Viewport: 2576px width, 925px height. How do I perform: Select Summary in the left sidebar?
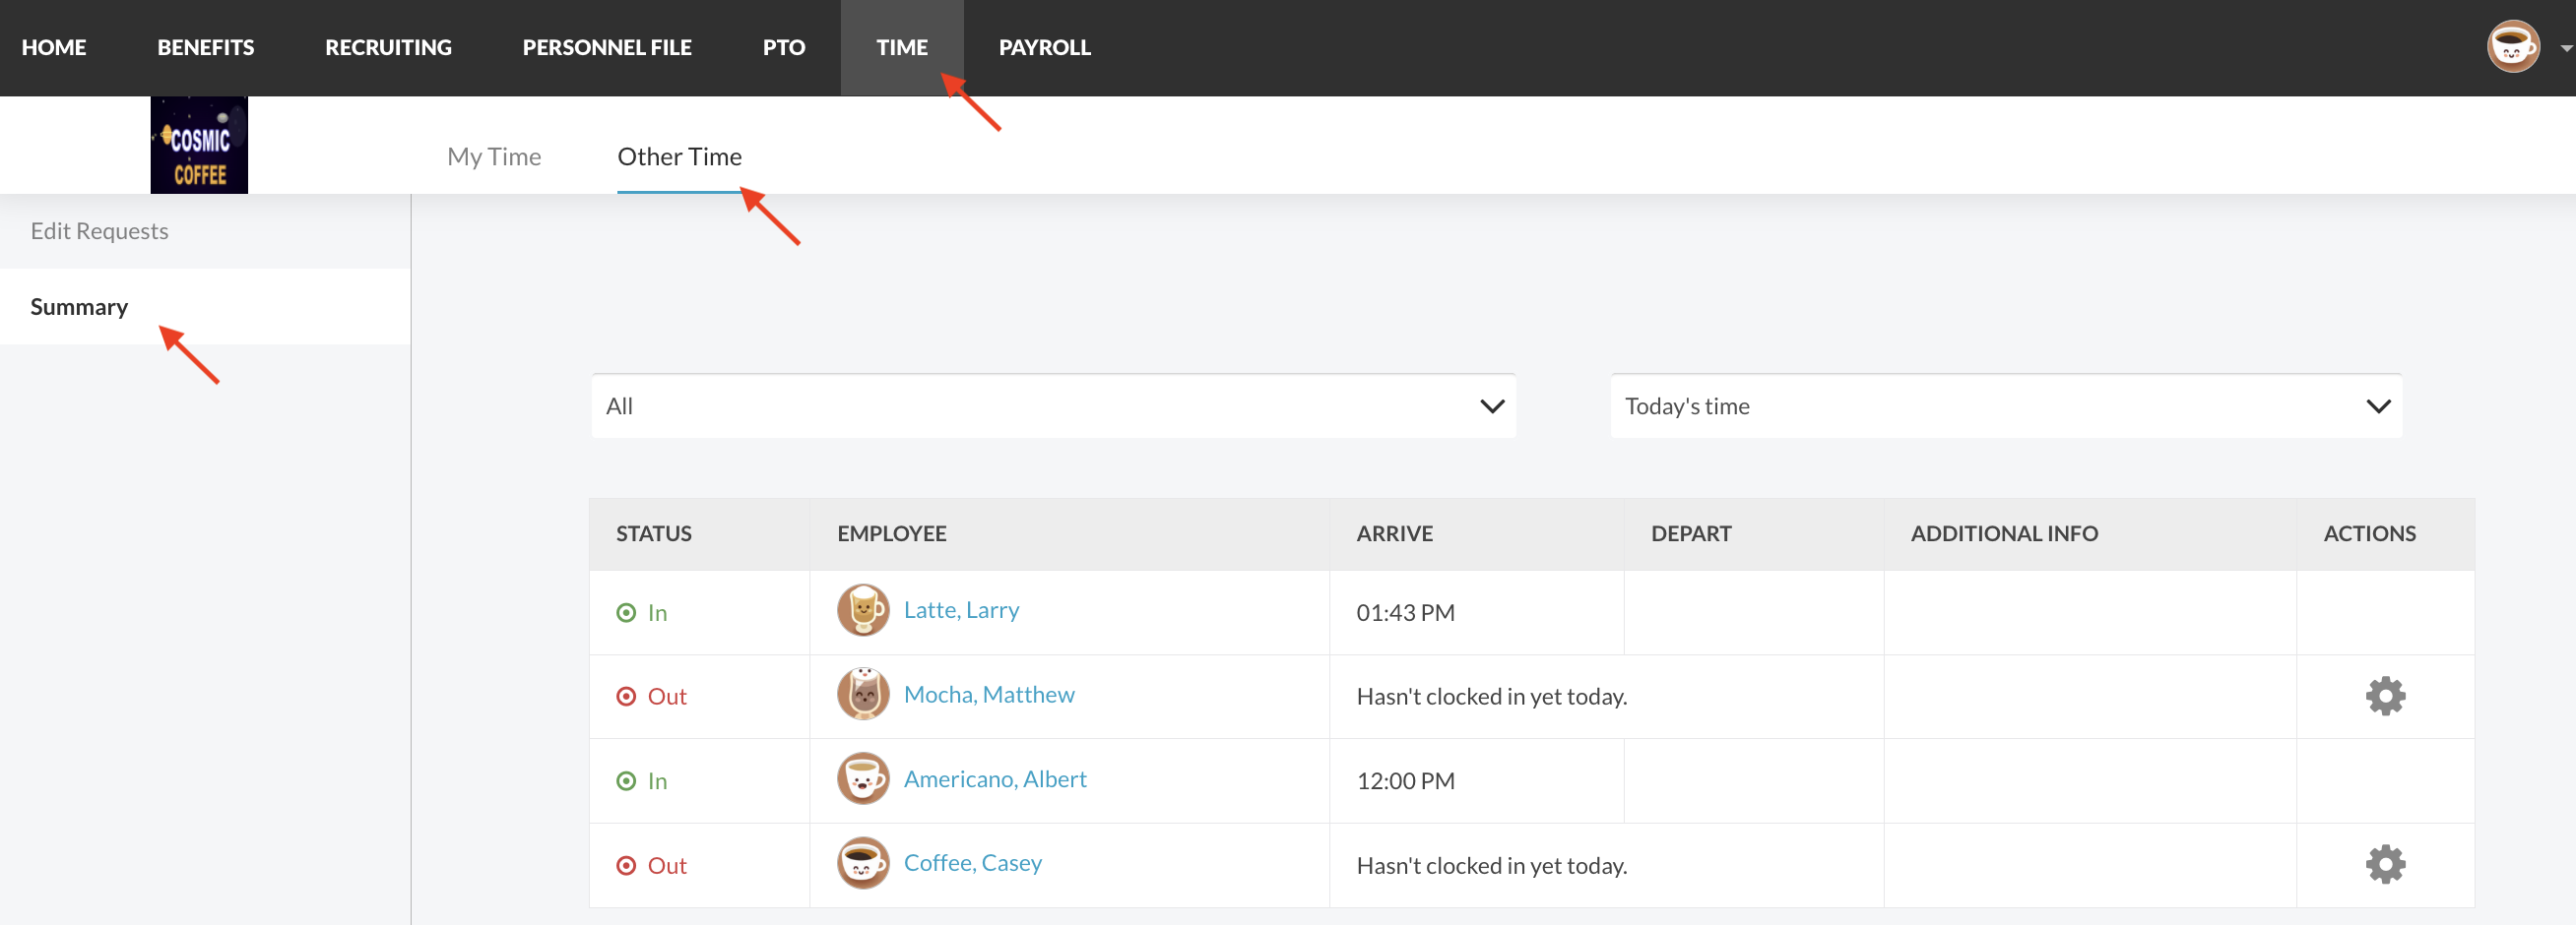[79, 307]
